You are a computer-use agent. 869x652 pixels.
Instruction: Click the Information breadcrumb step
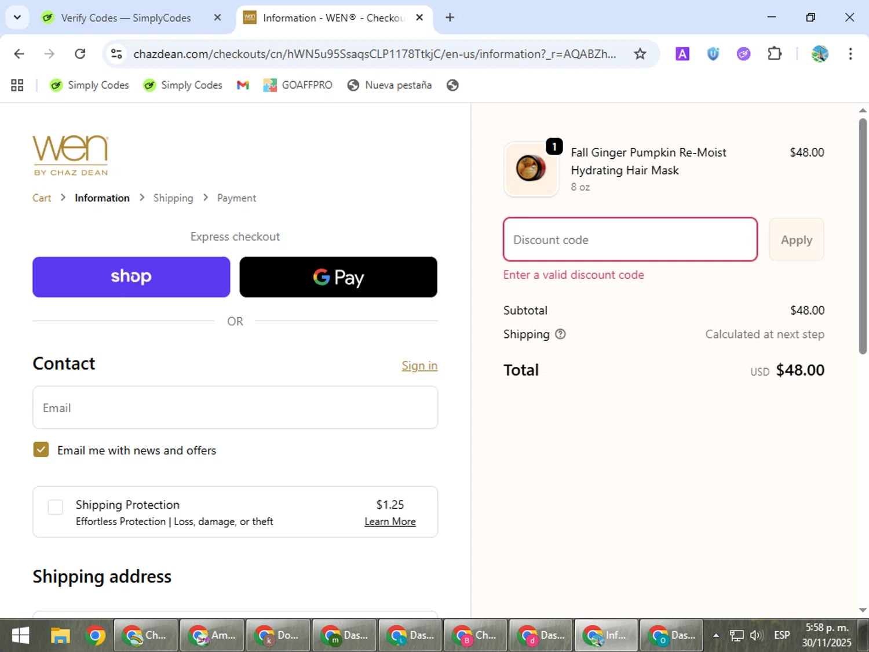(102, 198)
